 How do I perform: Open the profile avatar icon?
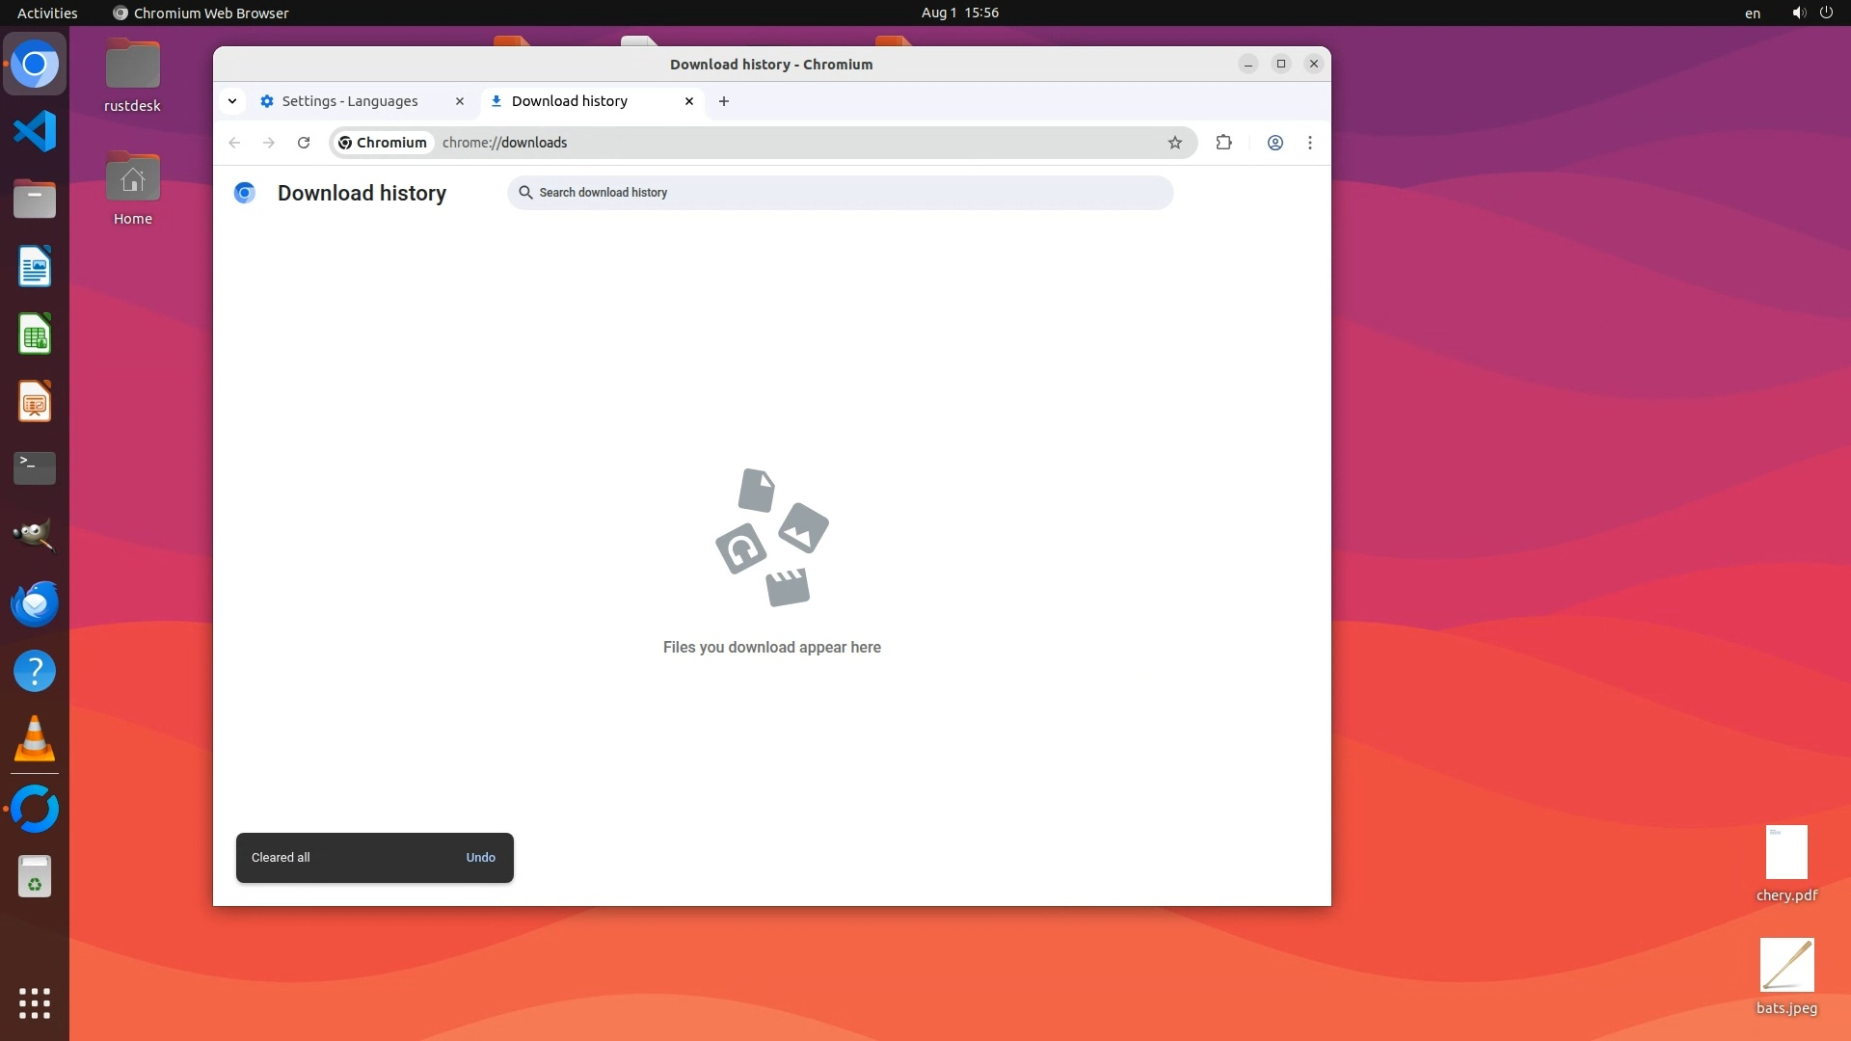coord(1274,143)
